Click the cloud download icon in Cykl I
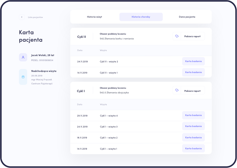The image size is (237, 168). pyautogui.click(x=177, y=91)
